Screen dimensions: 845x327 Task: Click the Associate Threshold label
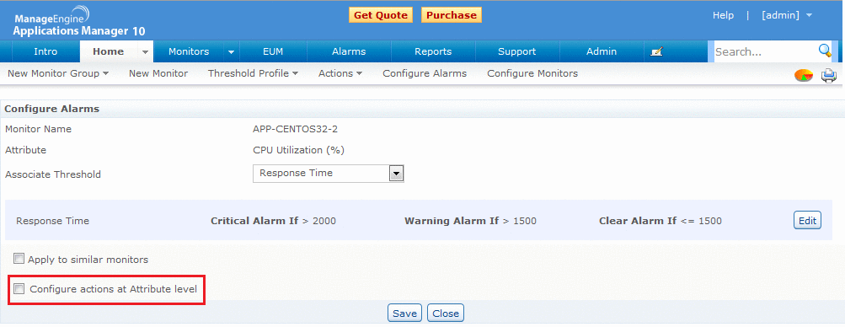[x=53, y=174]
